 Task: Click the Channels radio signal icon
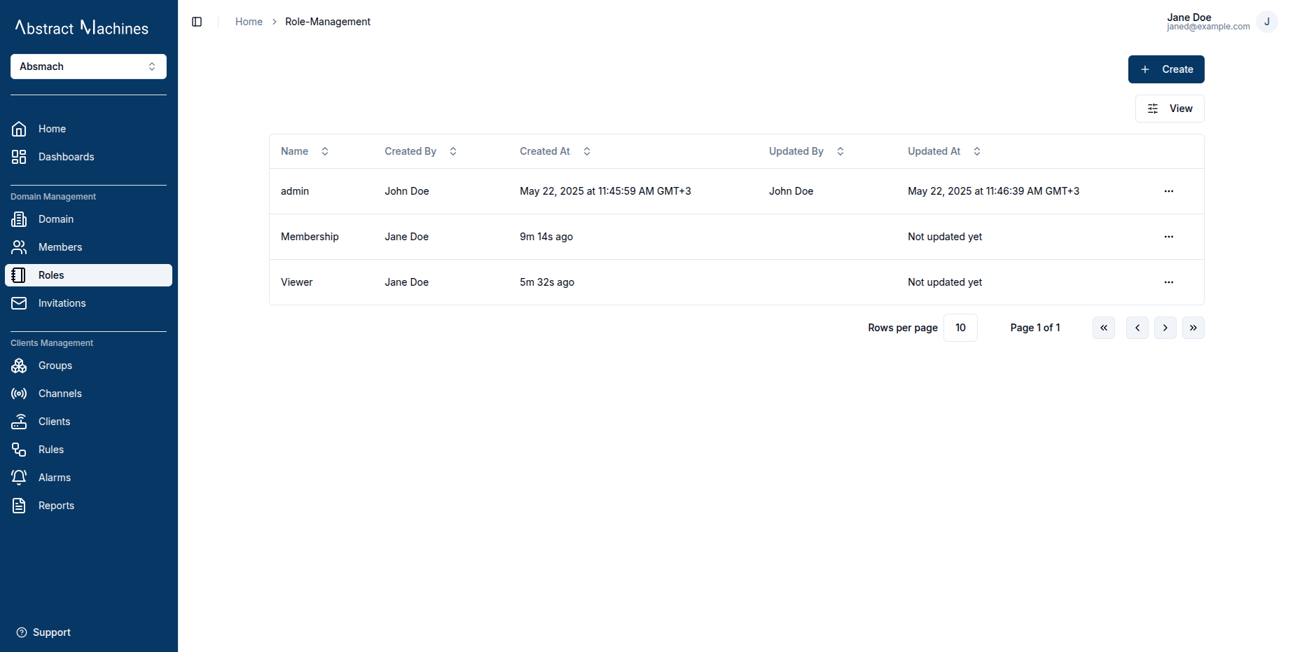19,394
